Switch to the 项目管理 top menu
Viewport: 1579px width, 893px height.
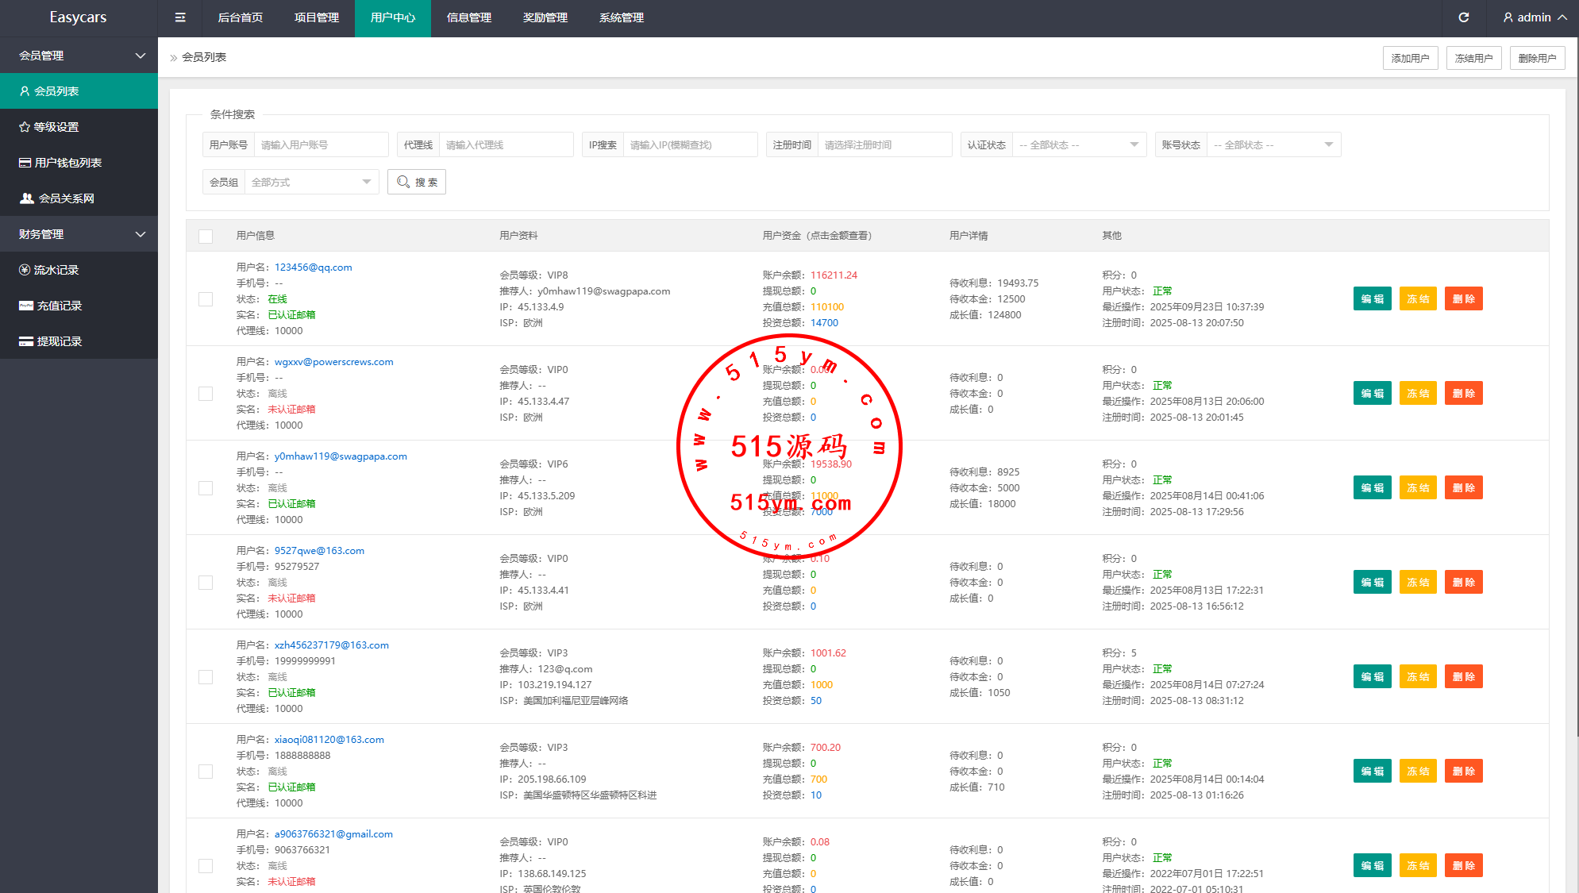click(x=316, y=17)
